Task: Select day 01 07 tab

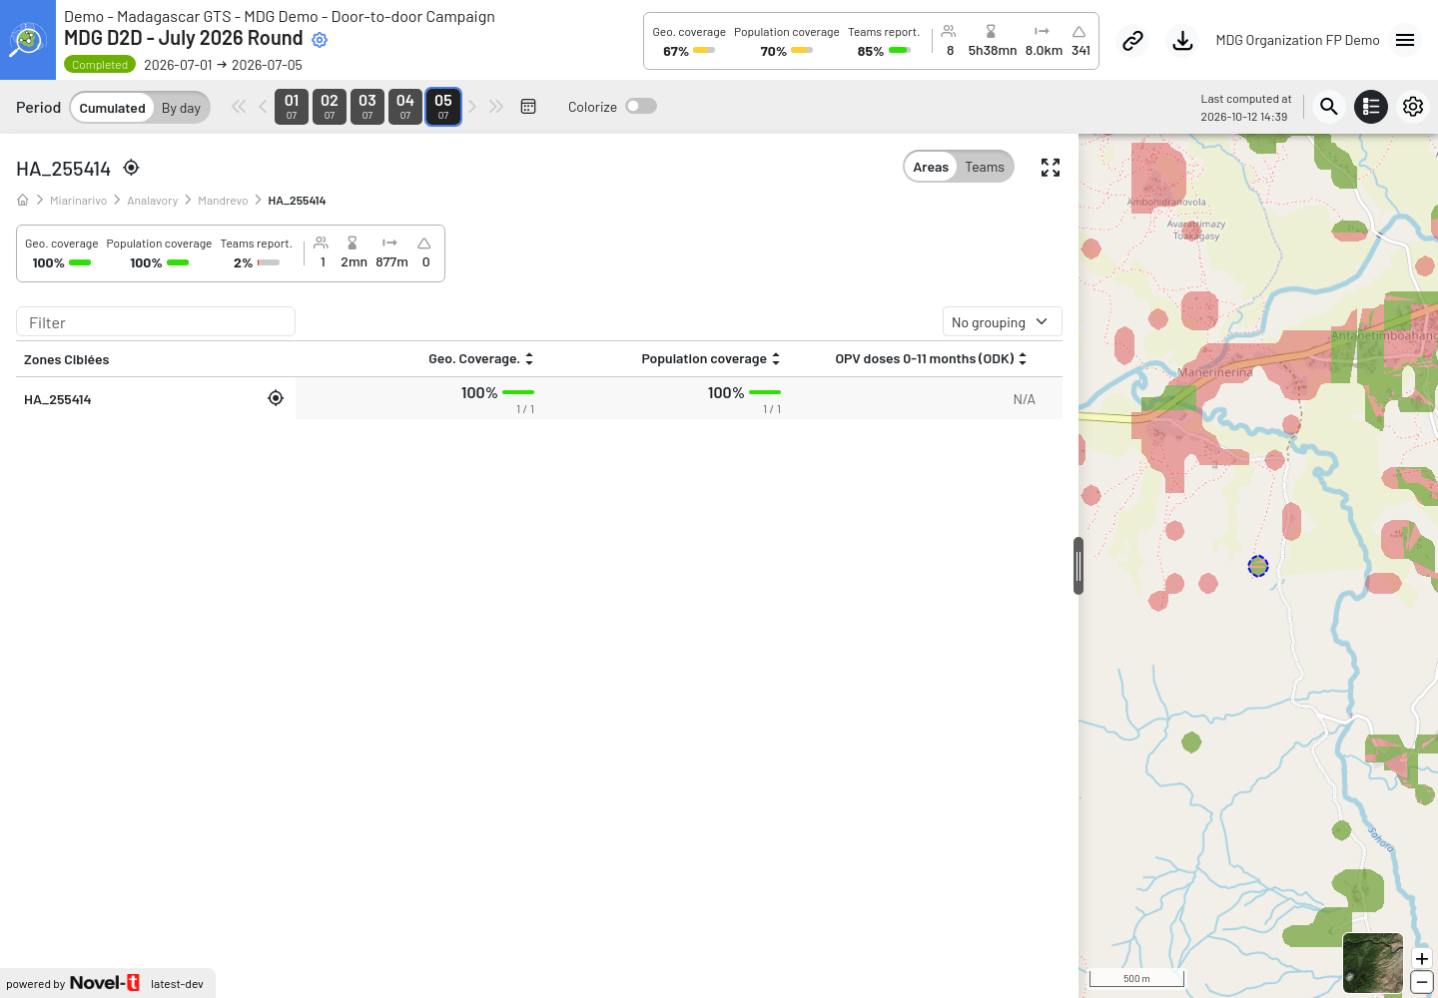Action: 292,107
